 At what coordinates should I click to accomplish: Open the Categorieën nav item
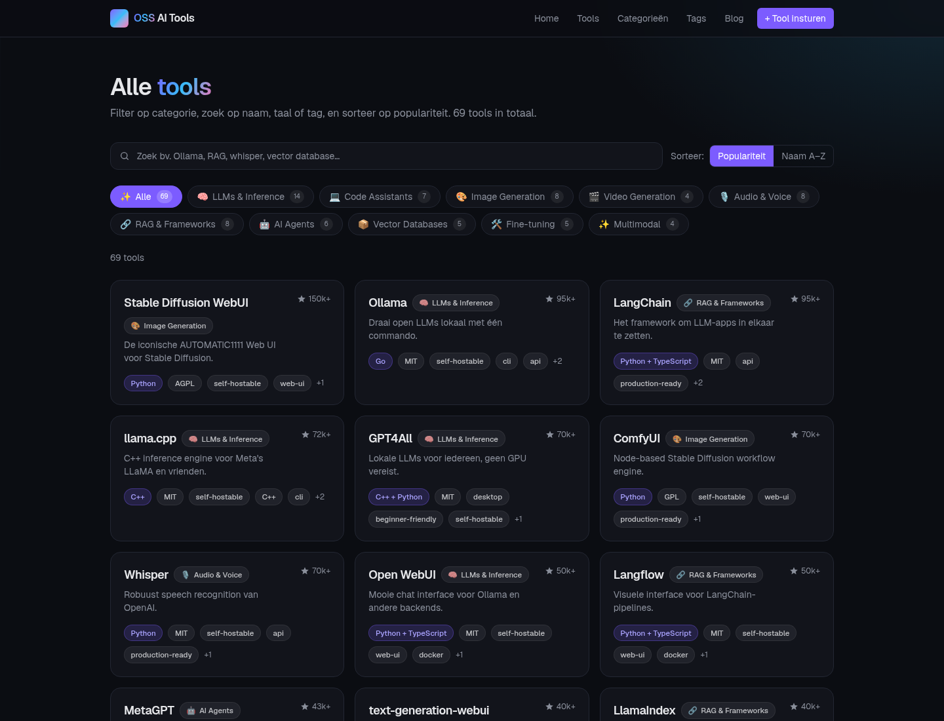coord(642,18)
